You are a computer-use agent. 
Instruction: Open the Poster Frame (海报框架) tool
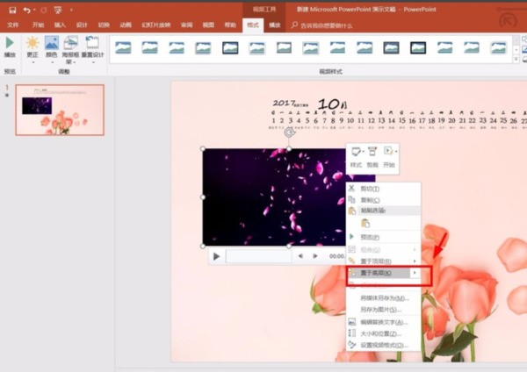tap(71, 46)
